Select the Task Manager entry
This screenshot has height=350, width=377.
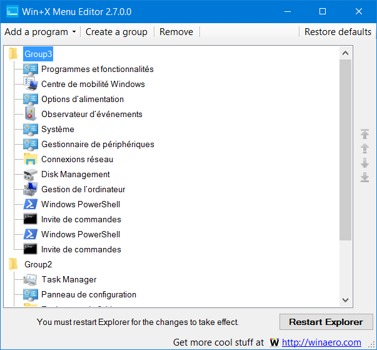[69, 279]
